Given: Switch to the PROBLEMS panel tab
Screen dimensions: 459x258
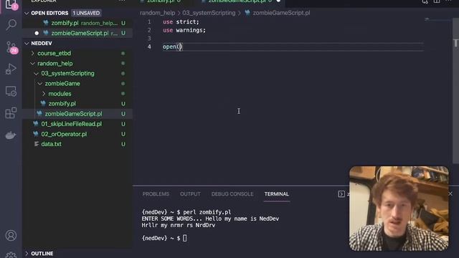Looking at the screenshot, I should (156, 194).
